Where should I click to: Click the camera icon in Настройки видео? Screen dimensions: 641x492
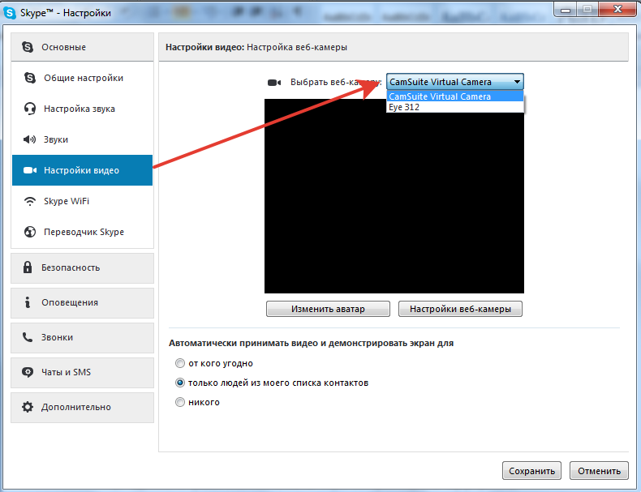click(30, 170)
